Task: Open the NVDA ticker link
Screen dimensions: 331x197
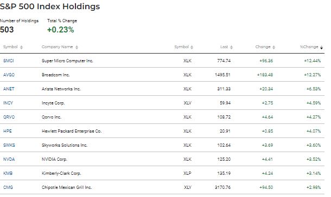Action: pyautogui.click(x=9, y=160)
